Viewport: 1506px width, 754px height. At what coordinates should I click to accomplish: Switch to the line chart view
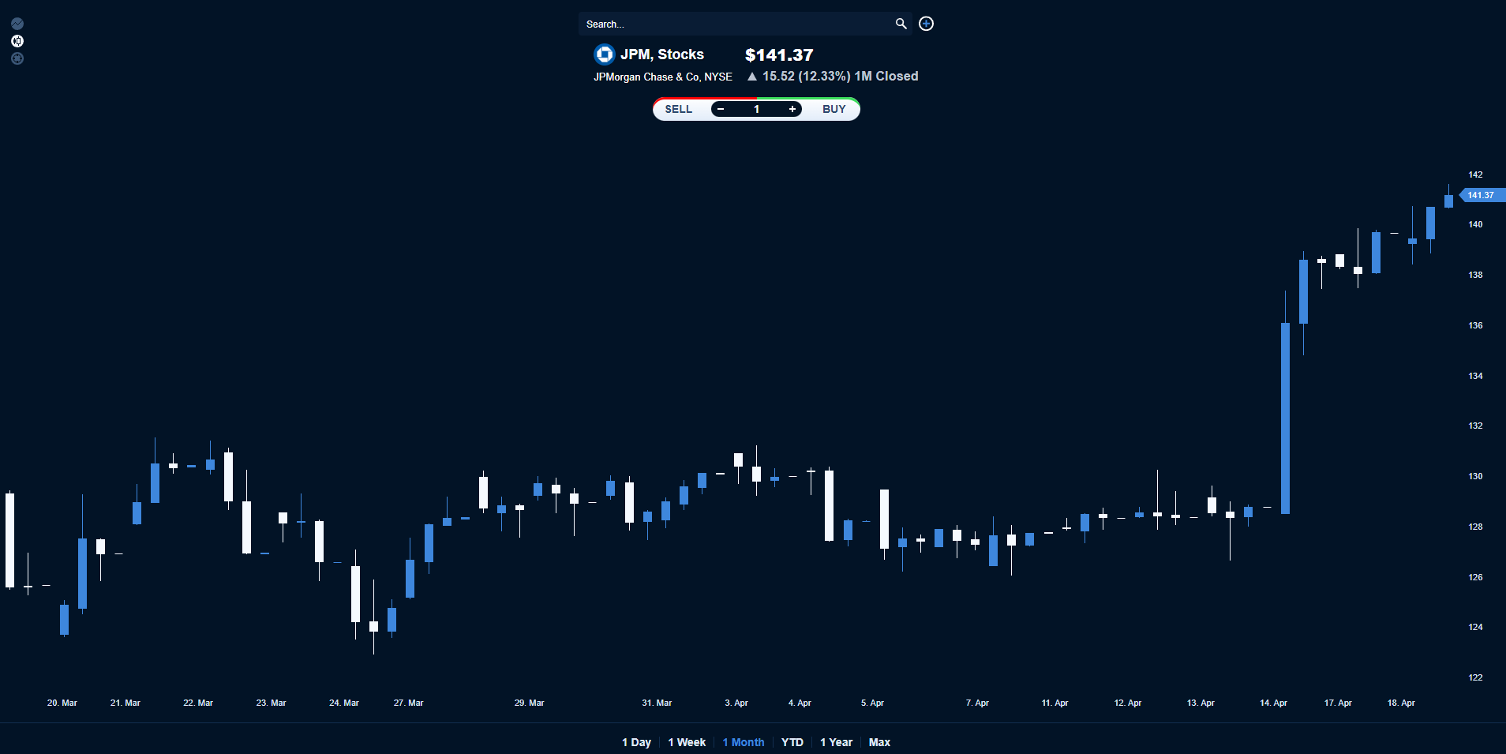[x=17, y=24]
